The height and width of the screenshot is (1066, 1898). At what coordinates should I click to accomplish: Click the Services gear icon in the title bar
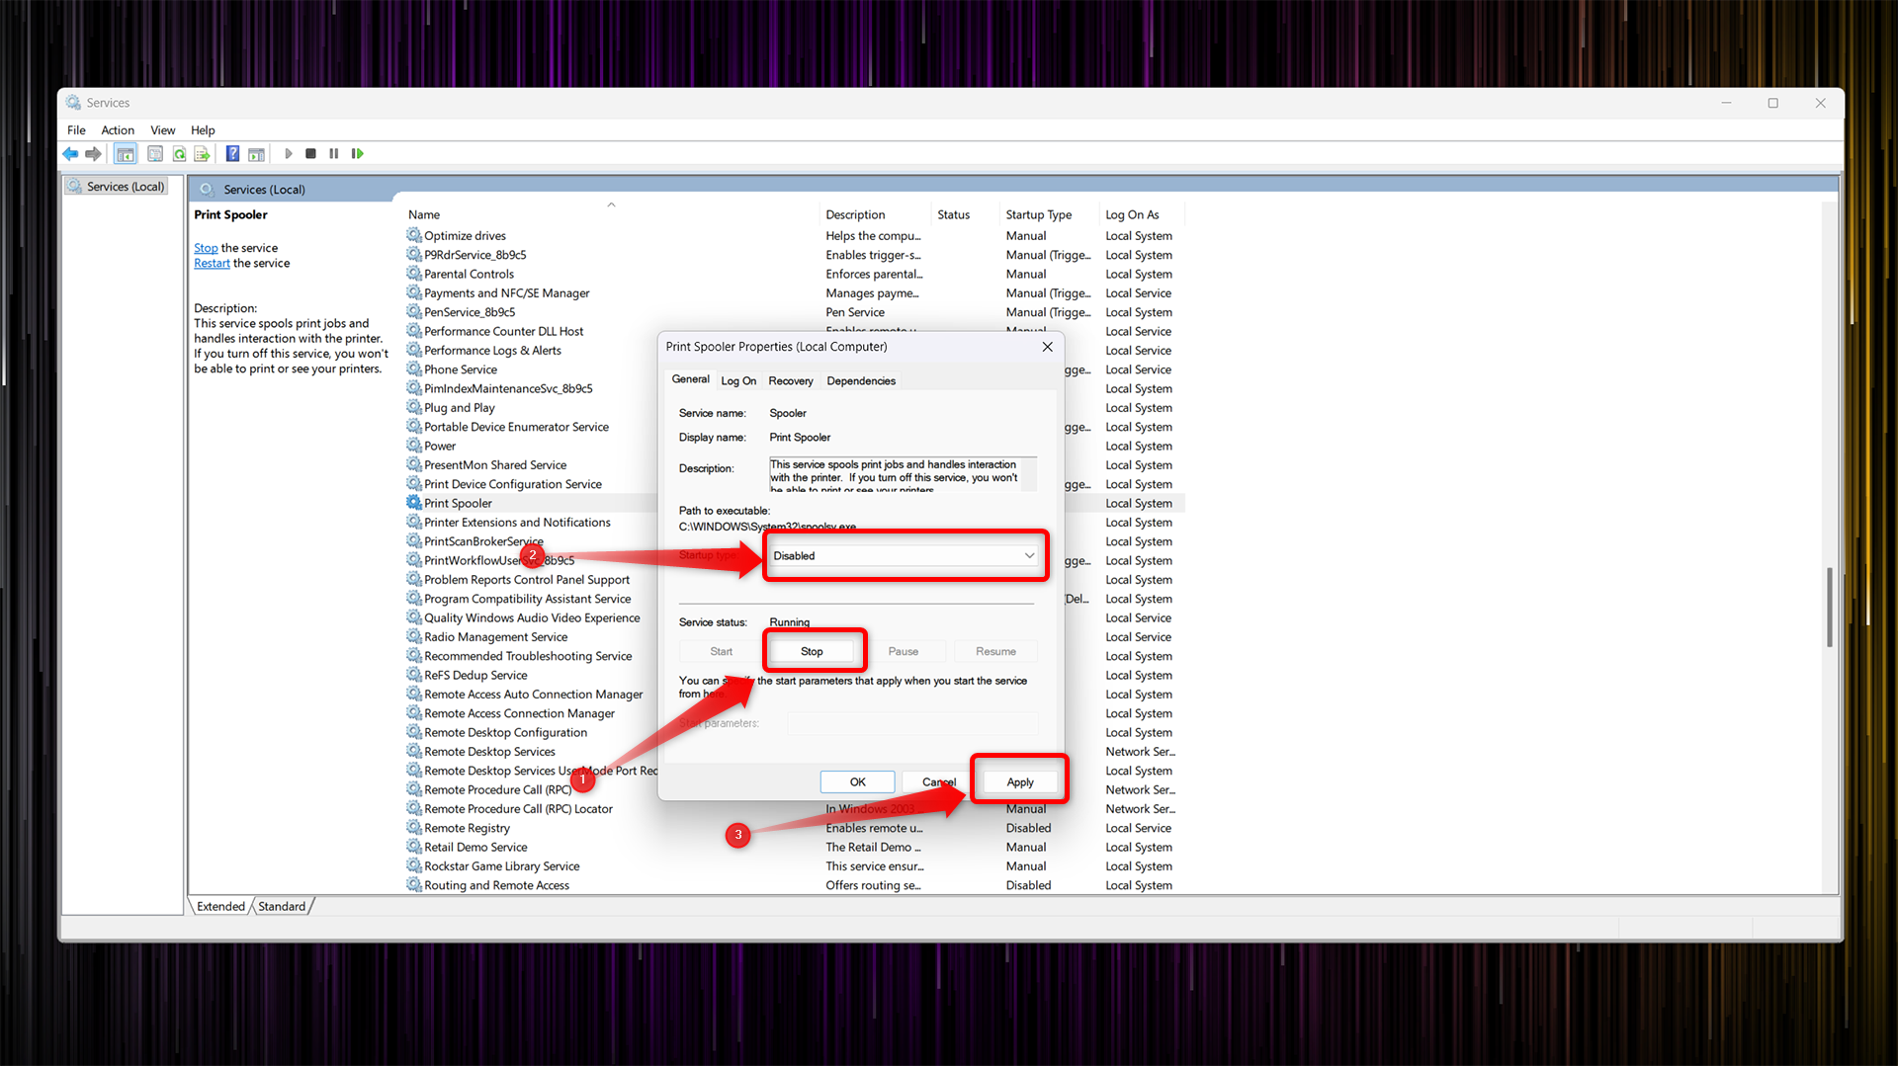point(73,103)
